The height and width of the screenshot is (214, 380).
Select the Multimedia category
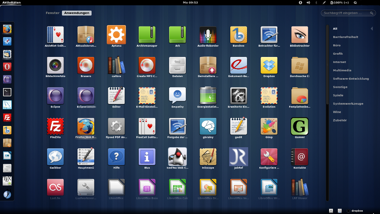(342, 71)
